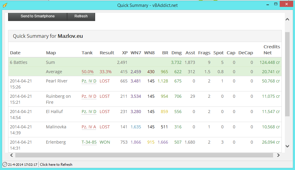Screen dimensions: 295x170
Task: Click the Erlenberg map cell
Action: click(x=56, y=142)
